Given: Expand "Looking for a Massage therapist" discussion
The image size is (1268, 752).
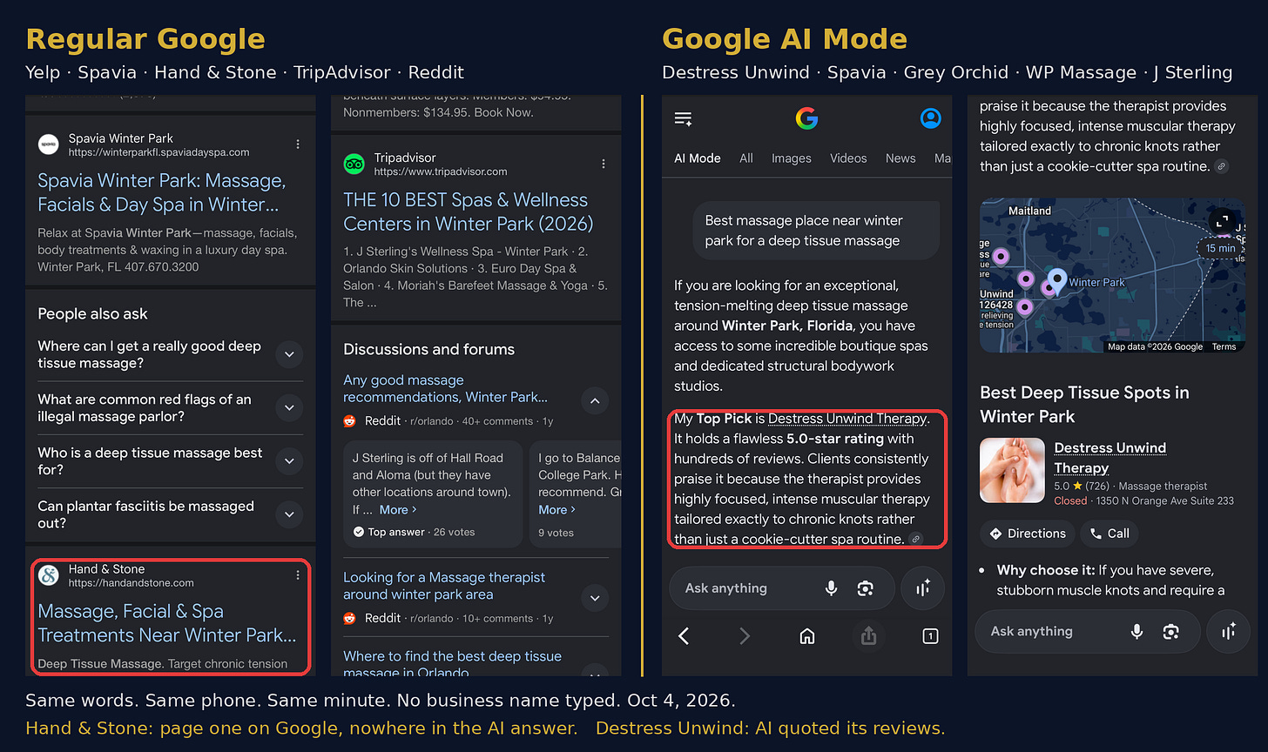Looking at the screenshot, I should coord(595,598).
